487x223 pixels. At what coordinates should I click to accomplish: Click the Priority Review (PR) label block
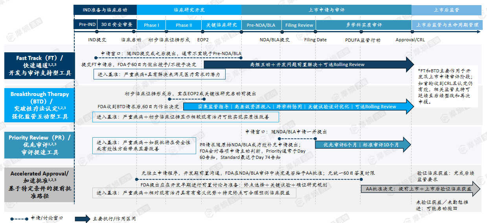coord(39,145)
